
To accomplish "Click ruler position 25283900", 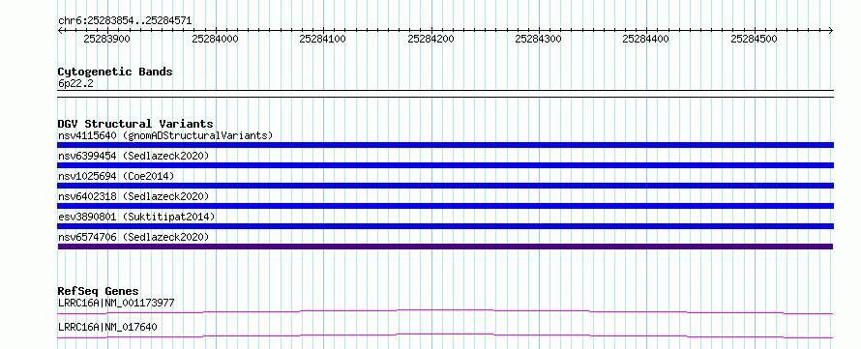I will click(106, 39).
